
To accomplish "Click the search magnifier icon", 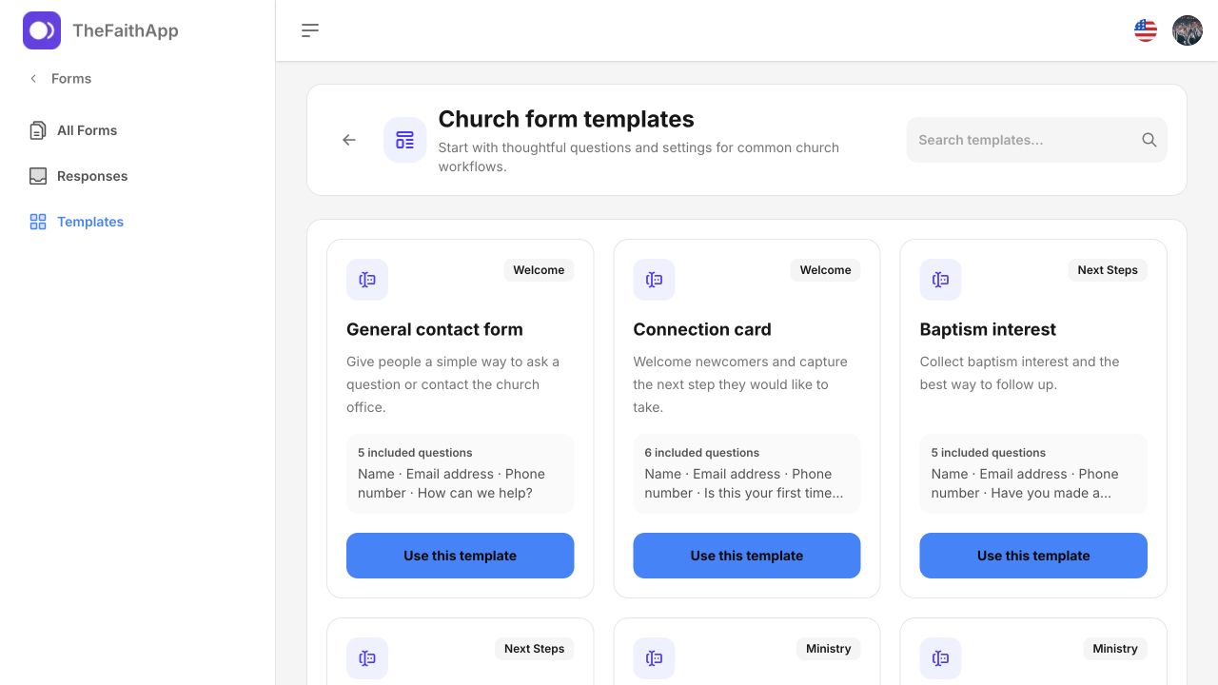I will [x=1149, y=140].
